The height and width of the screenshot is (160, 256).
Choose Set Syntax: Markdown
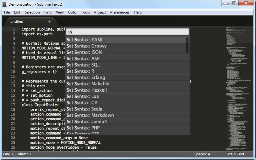point(128,115)
